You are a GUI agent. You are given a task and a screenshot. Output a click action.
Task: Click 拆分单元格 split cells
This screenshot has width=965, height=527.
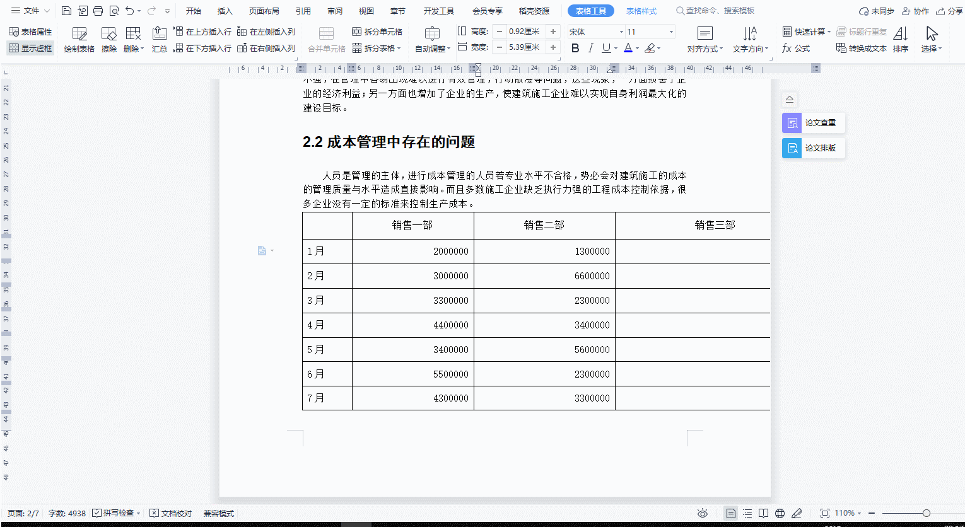[377, 32]
